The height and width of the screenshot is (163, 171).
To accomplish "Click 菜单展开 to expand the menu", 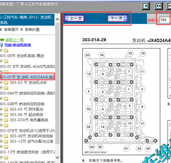I will click(x=11, y=30).
